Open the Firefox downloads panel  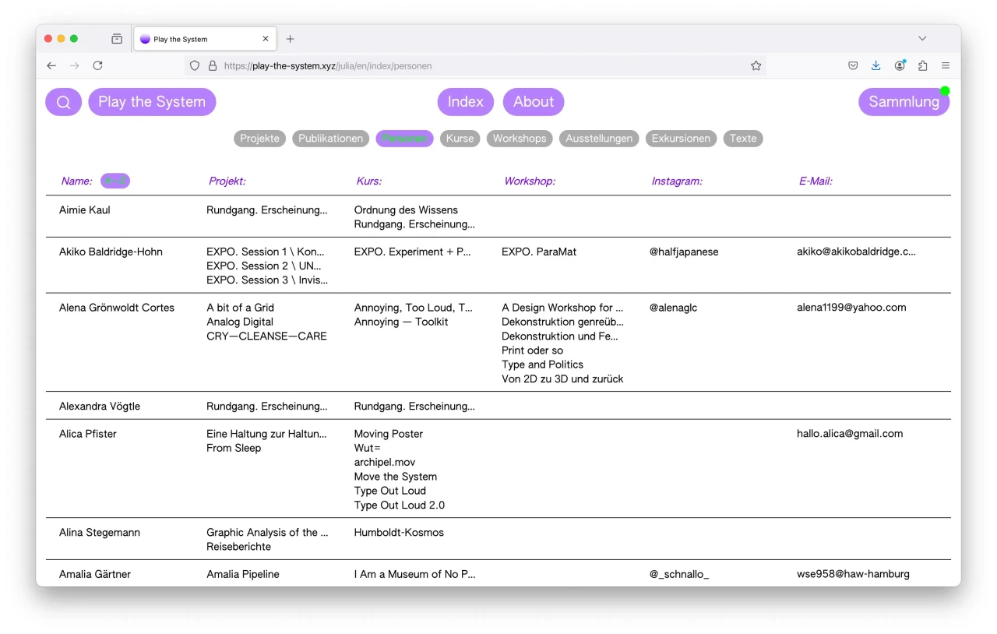pos(876,66)
